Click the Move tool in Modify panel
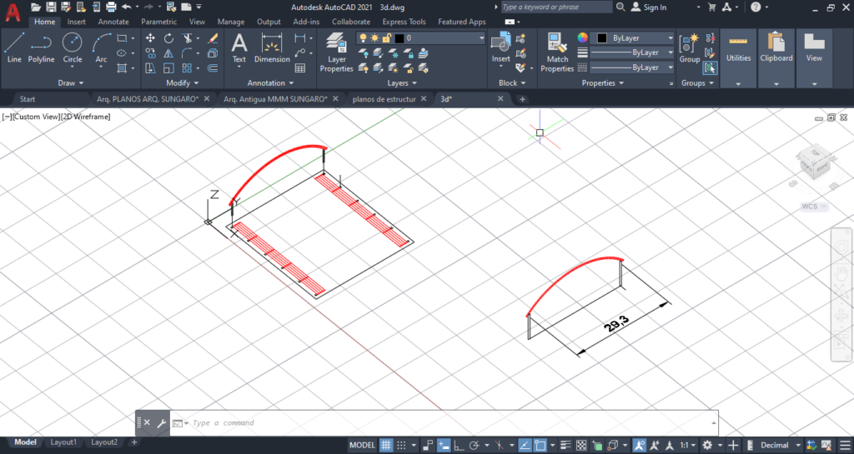 pyautogui.click(x=150, y=38)
